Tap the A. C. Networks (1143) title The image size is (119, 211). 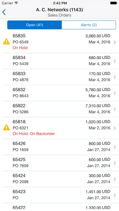pyautogui.click(x=59, y=10)
